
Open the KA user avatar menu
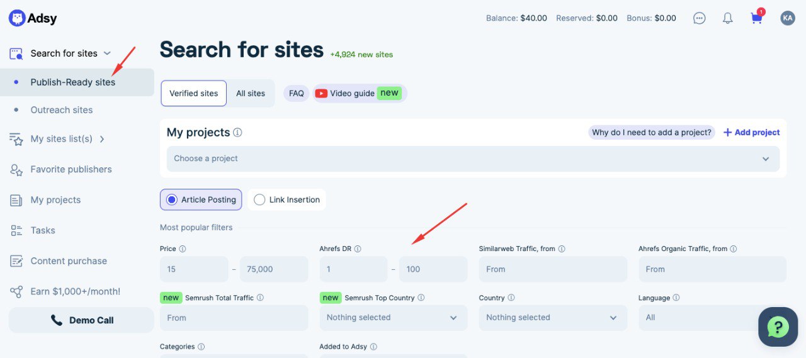coord(787,18)
